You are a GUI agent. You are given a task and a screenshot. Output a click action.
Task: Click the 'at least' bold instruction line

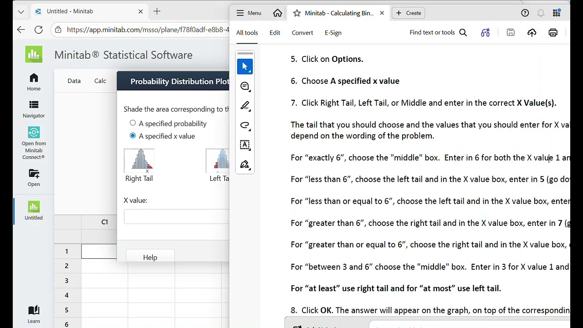(396, 288)
